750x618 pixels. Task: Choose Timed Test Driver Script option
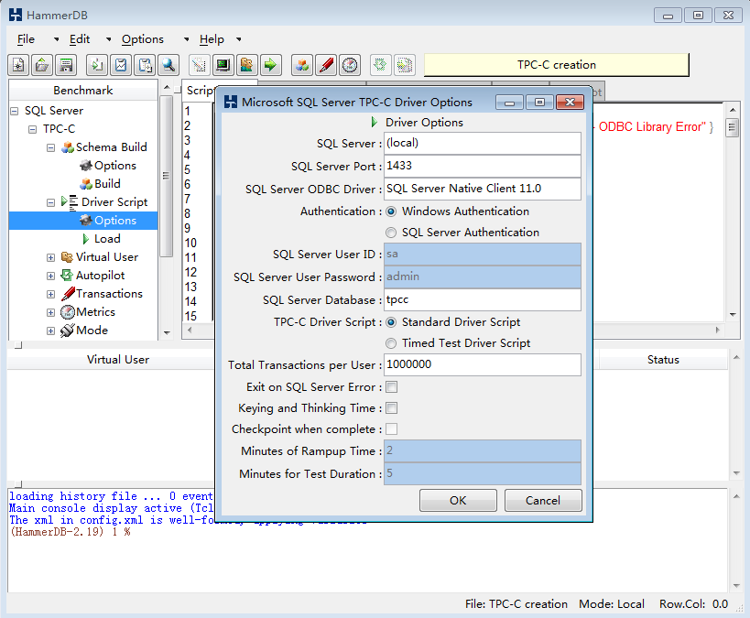[x=391, y=343]
